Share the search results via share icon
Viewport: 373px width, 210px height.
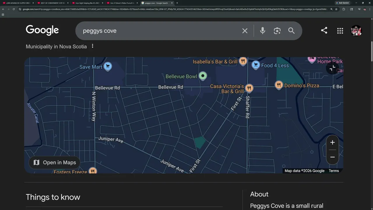pyautogui.click(x=324, y=30)
